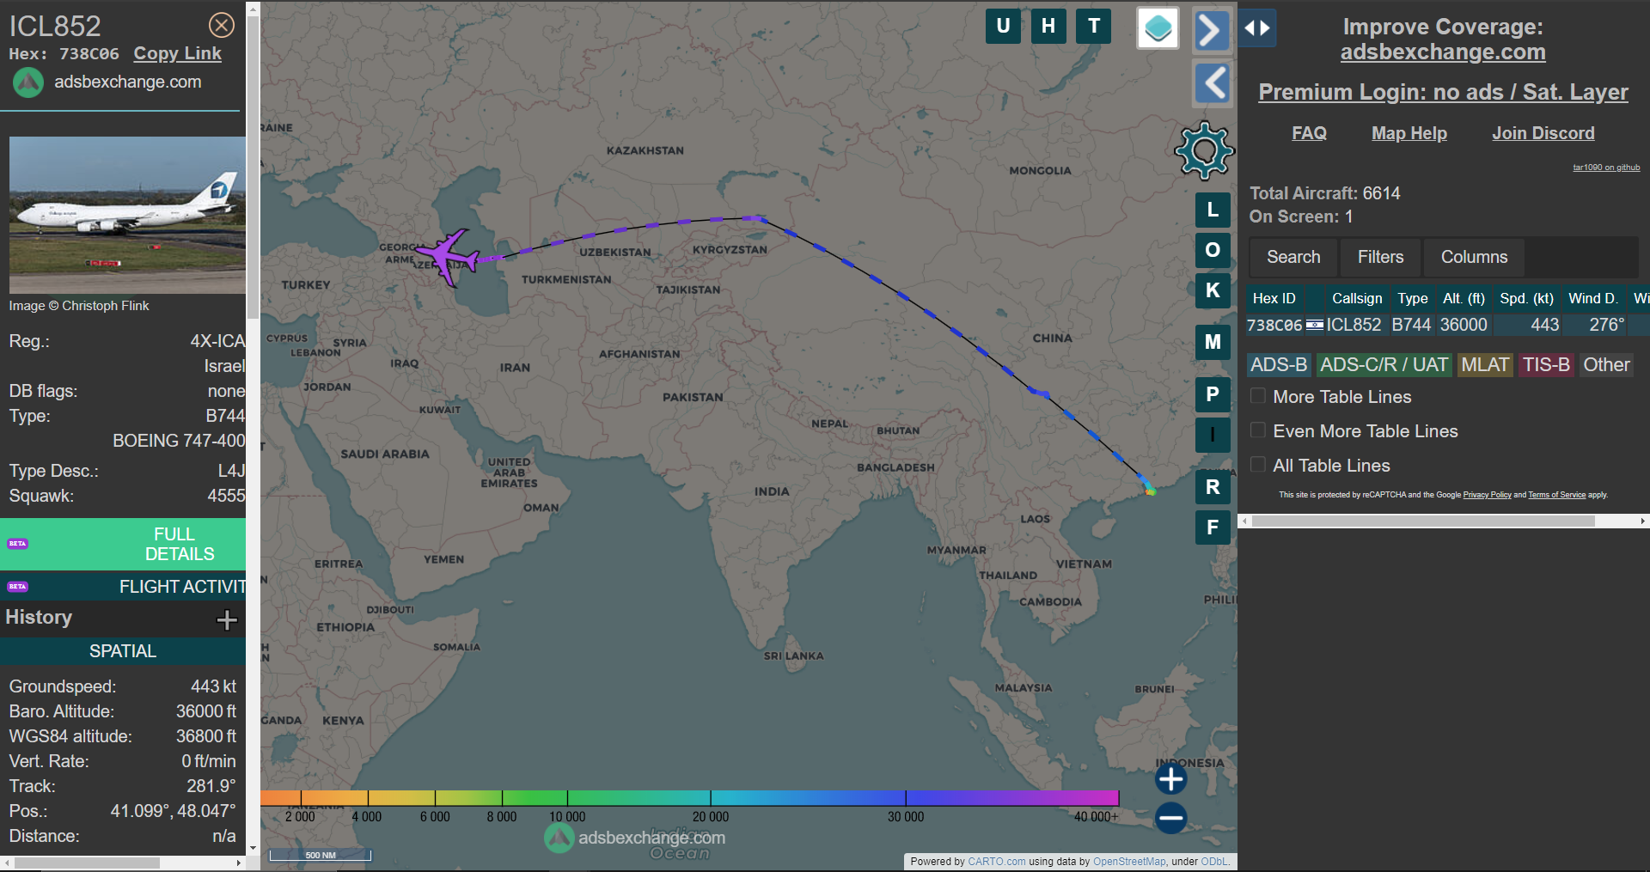Open the Join Discord link

(x=1543, y=133)
